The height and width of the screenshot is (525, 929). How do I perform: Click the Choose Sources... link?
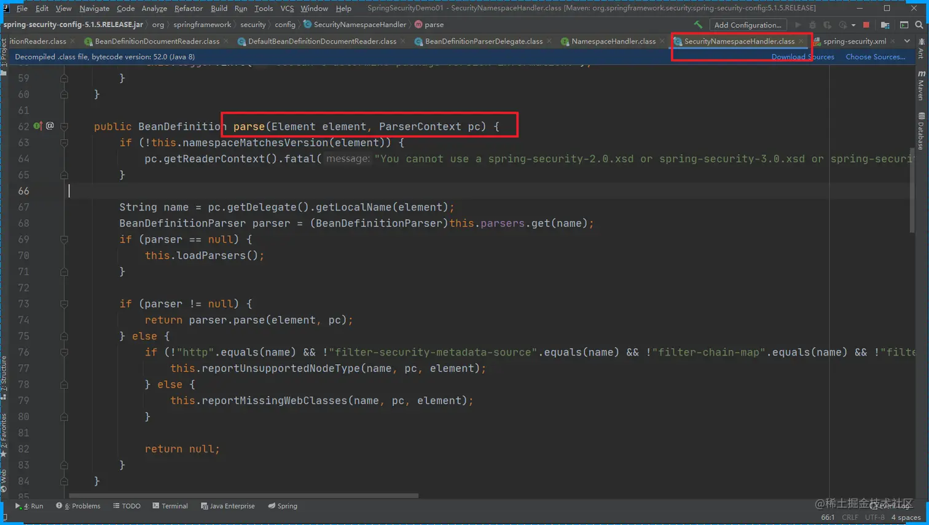[x=876, y=56]
